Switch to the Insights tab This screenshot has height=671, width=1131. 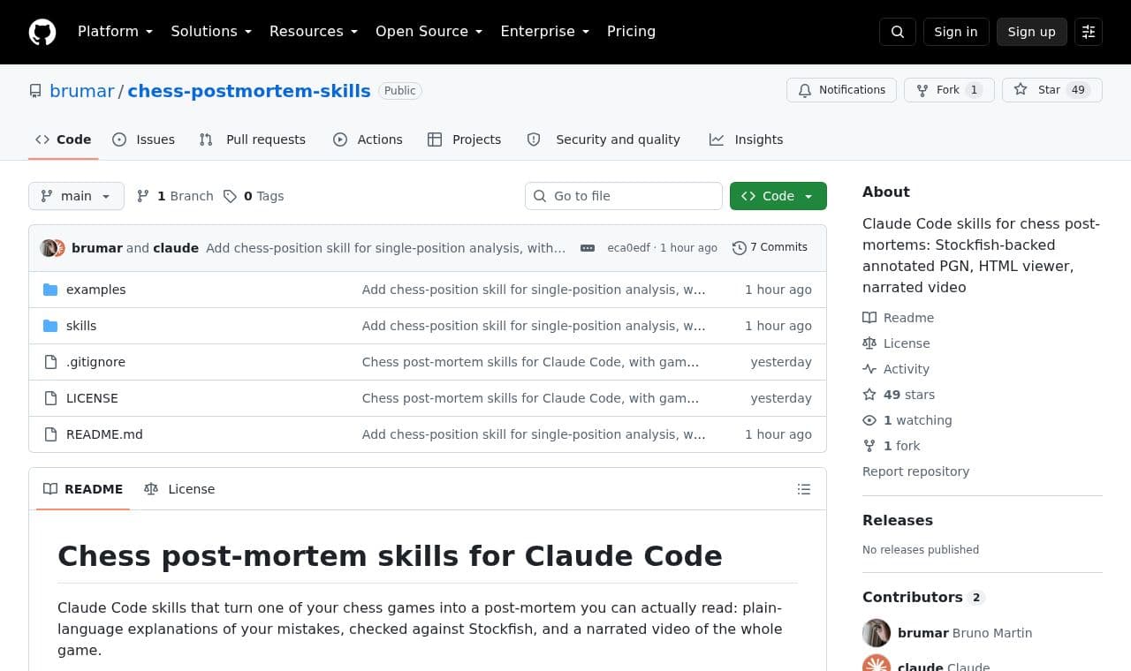(x=746, y=139)
